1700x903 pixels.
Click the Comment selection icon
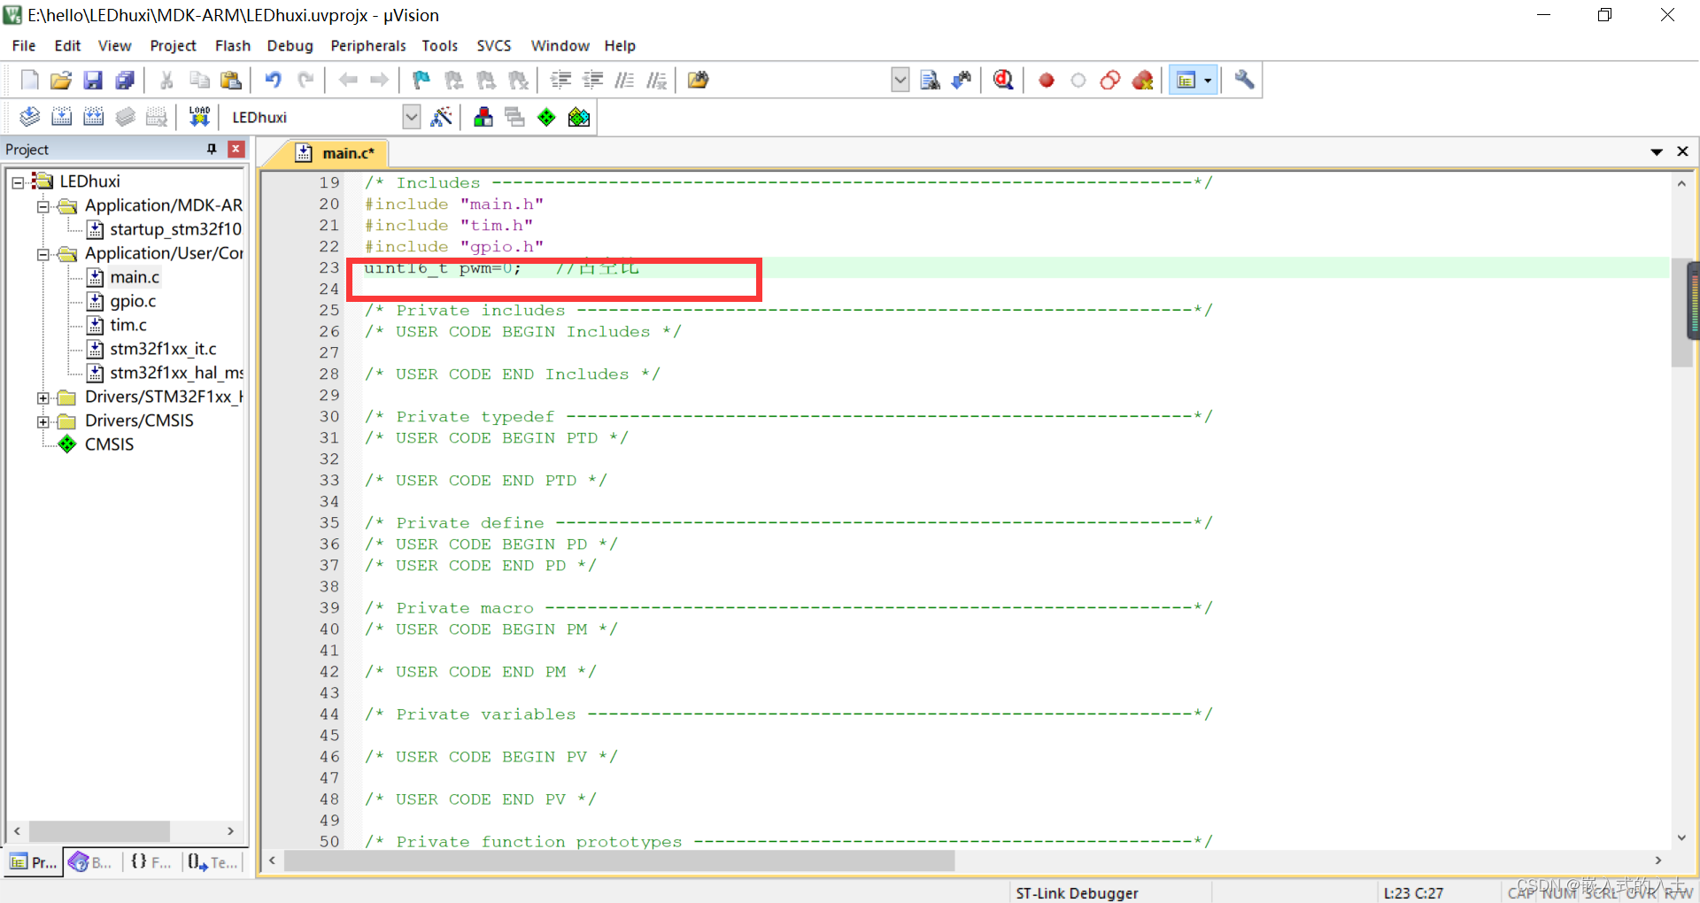click(624, 81)
